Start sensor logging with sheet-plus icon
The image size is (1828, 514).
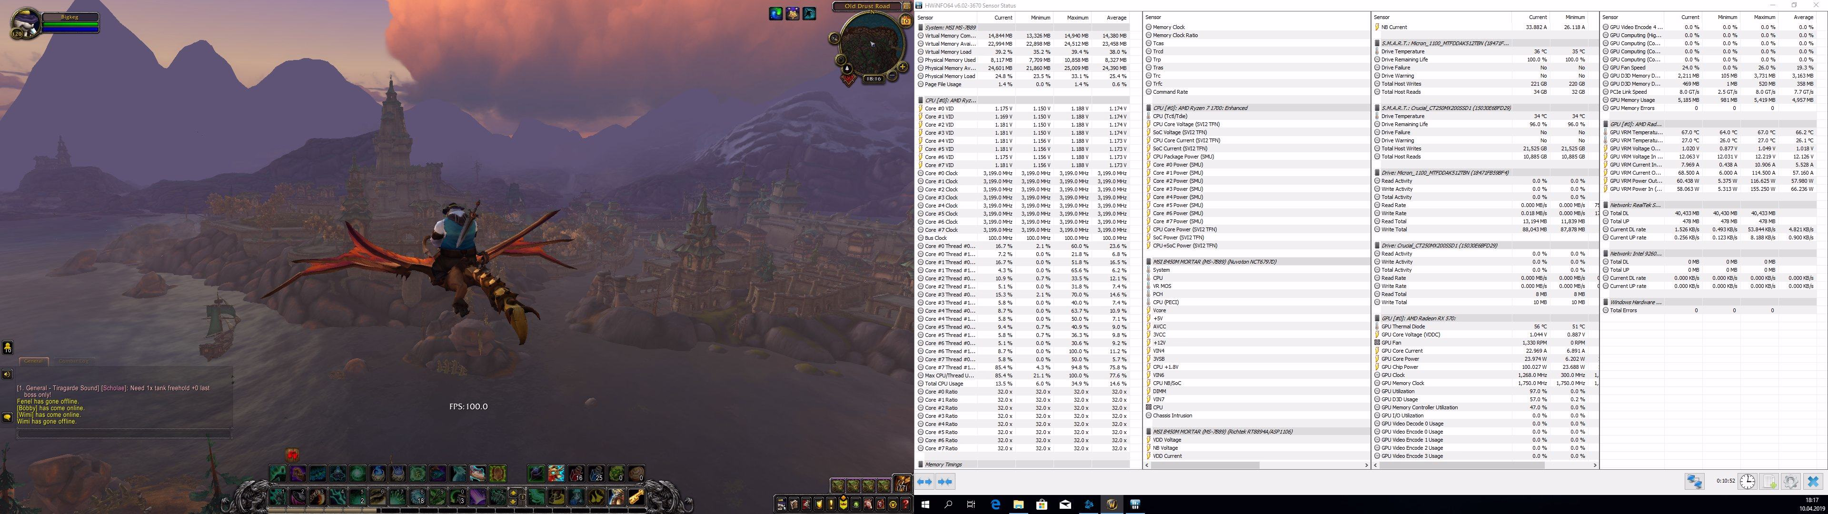1769,482
